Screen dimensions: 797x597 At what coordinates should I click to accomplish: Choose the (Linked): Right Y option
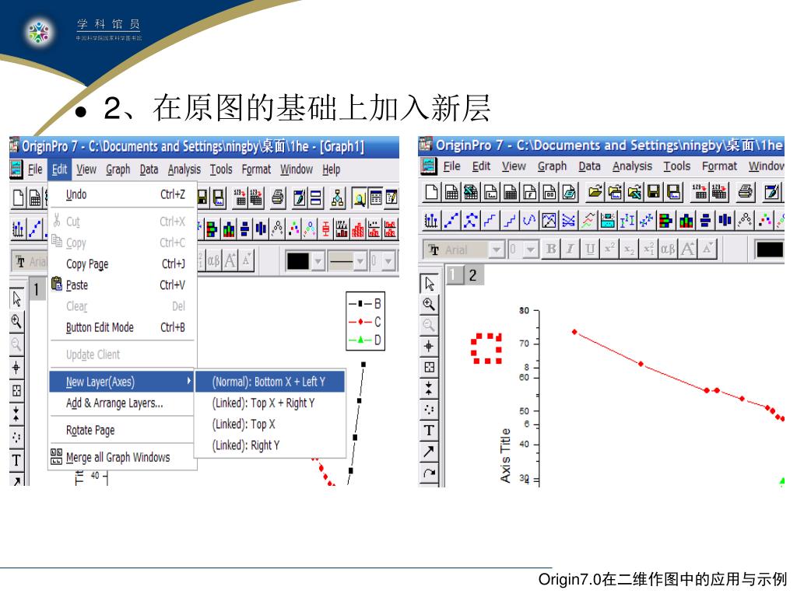point(269,445)
